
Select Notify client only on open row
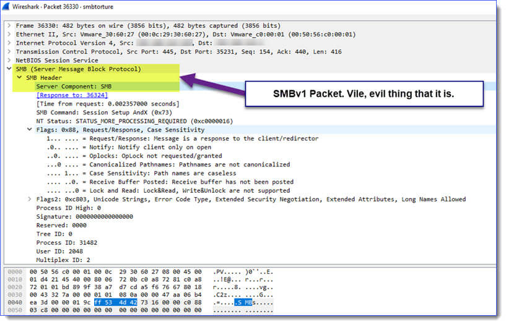click(x=129, y=147)
